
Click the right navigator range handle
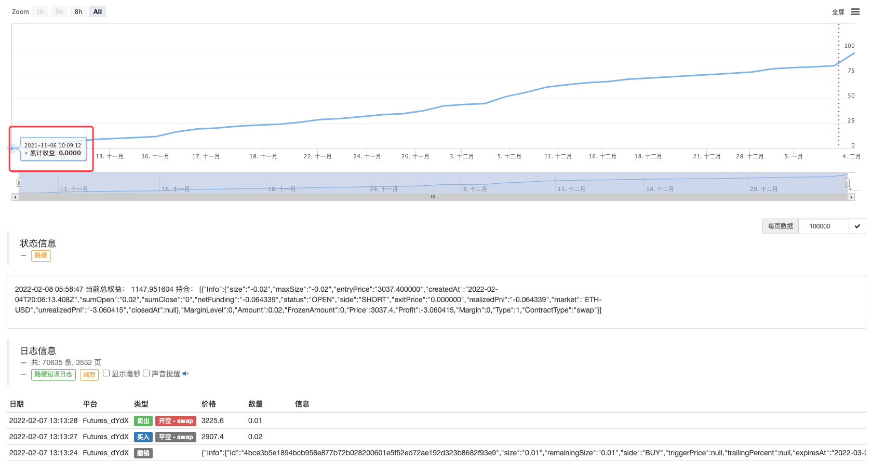click(x=847, y=183)
